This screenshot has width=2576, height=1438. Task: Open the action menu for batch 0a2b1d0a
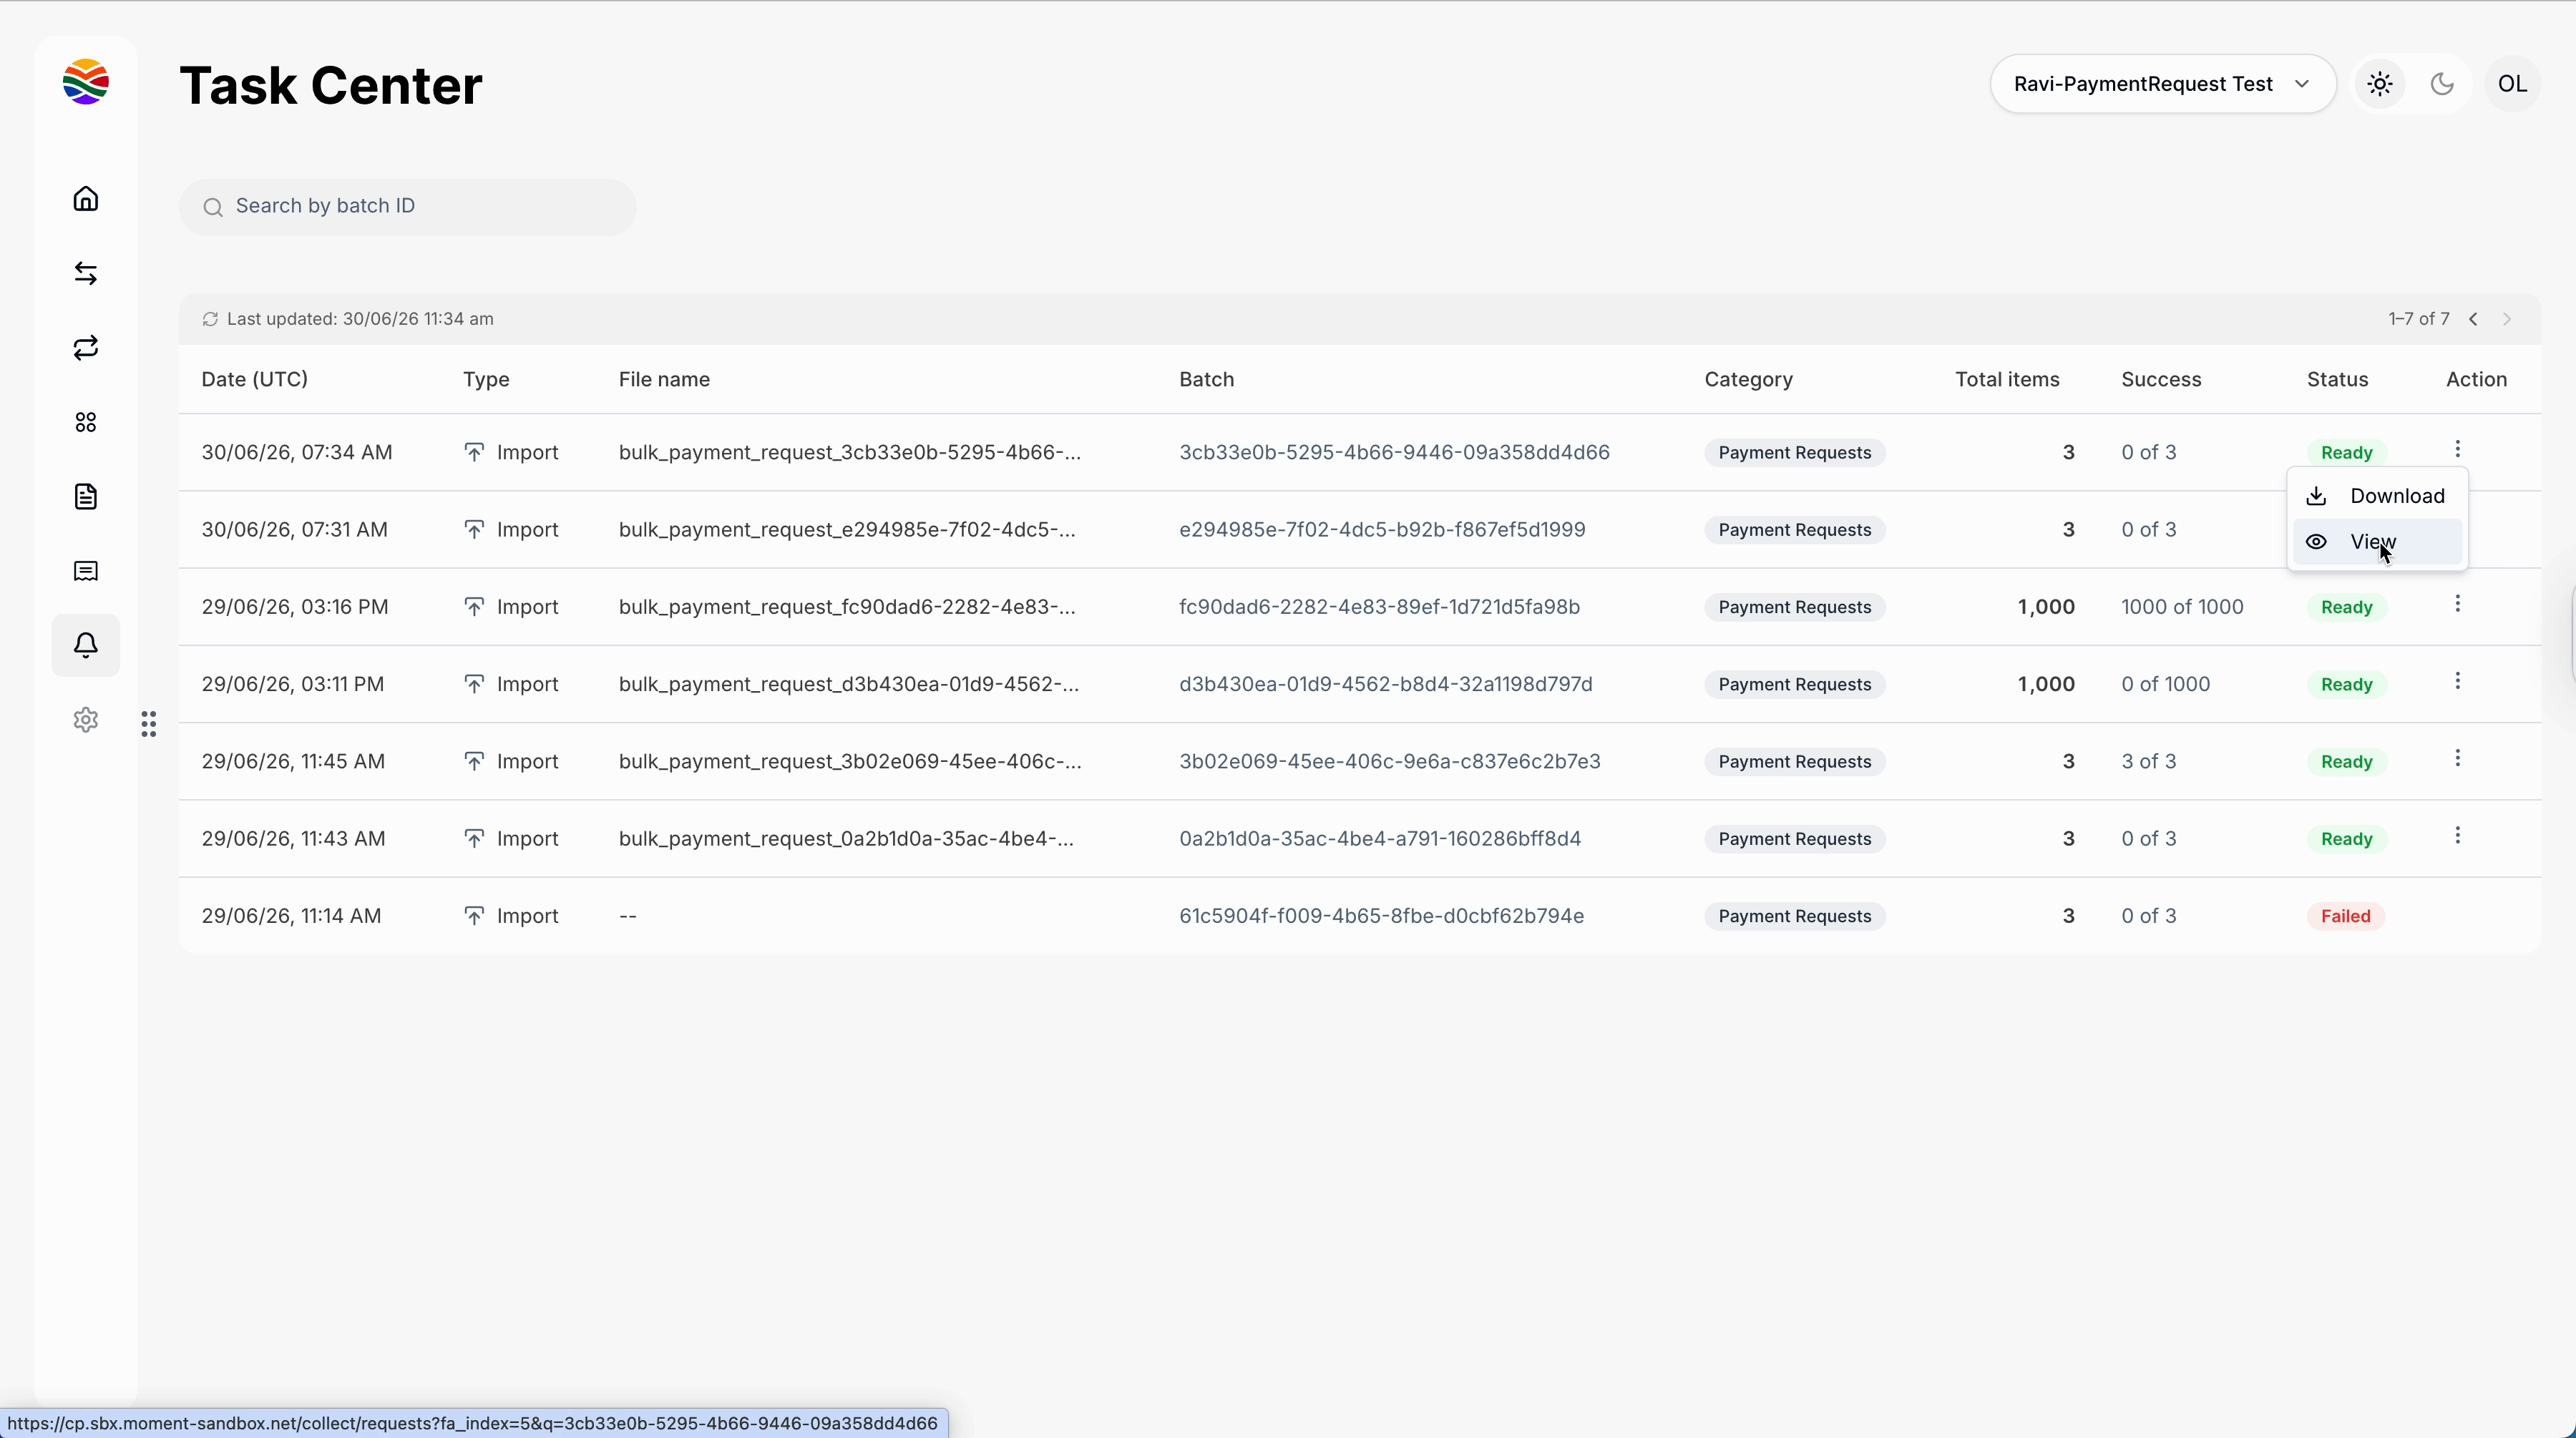click(x=2458, y=836)
